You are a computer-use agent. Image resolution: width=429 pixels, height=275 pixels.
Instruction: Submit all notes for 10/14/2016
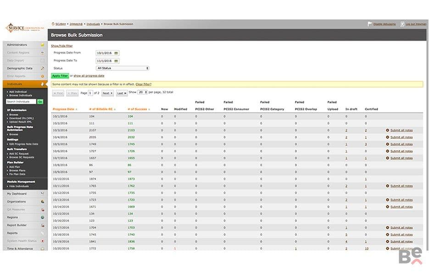point(401,207)
